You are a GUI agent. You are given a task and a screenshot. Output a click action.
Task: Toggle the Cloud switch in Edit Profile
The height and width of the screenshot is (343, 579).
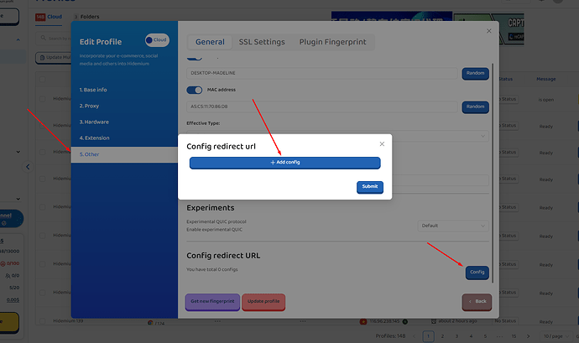[x=157, y=39]
